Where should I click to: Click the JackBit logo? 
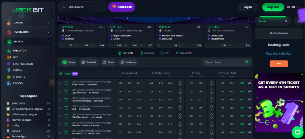(x=28, y=10)
